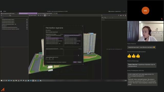Click the highlighted active view-mode icon in viewport toolbar
Image resolution: width=164 pixels, height=92 pixels.
(x=45, y=15)
